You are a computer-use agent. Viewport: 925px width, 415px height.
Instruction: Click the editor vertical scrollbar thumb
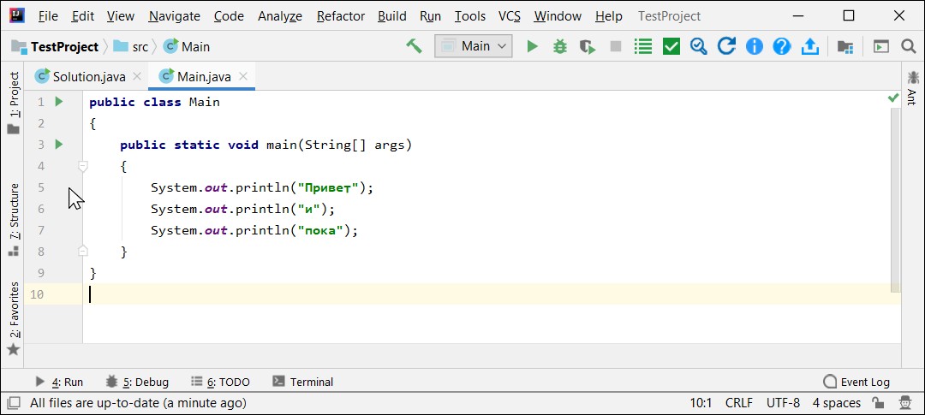click(895, 200)
